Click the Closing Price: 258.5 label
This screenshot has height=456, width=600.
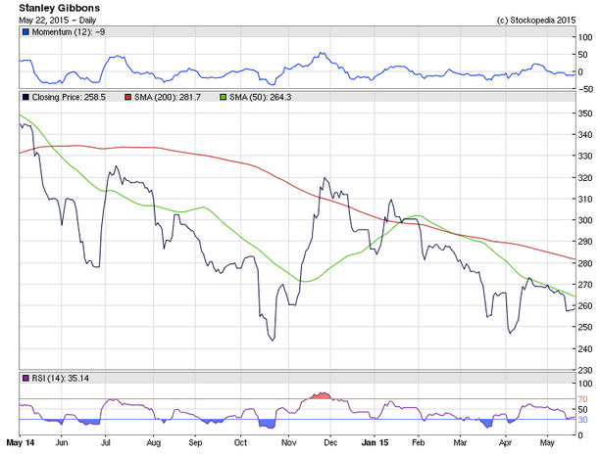pos(69,98)
